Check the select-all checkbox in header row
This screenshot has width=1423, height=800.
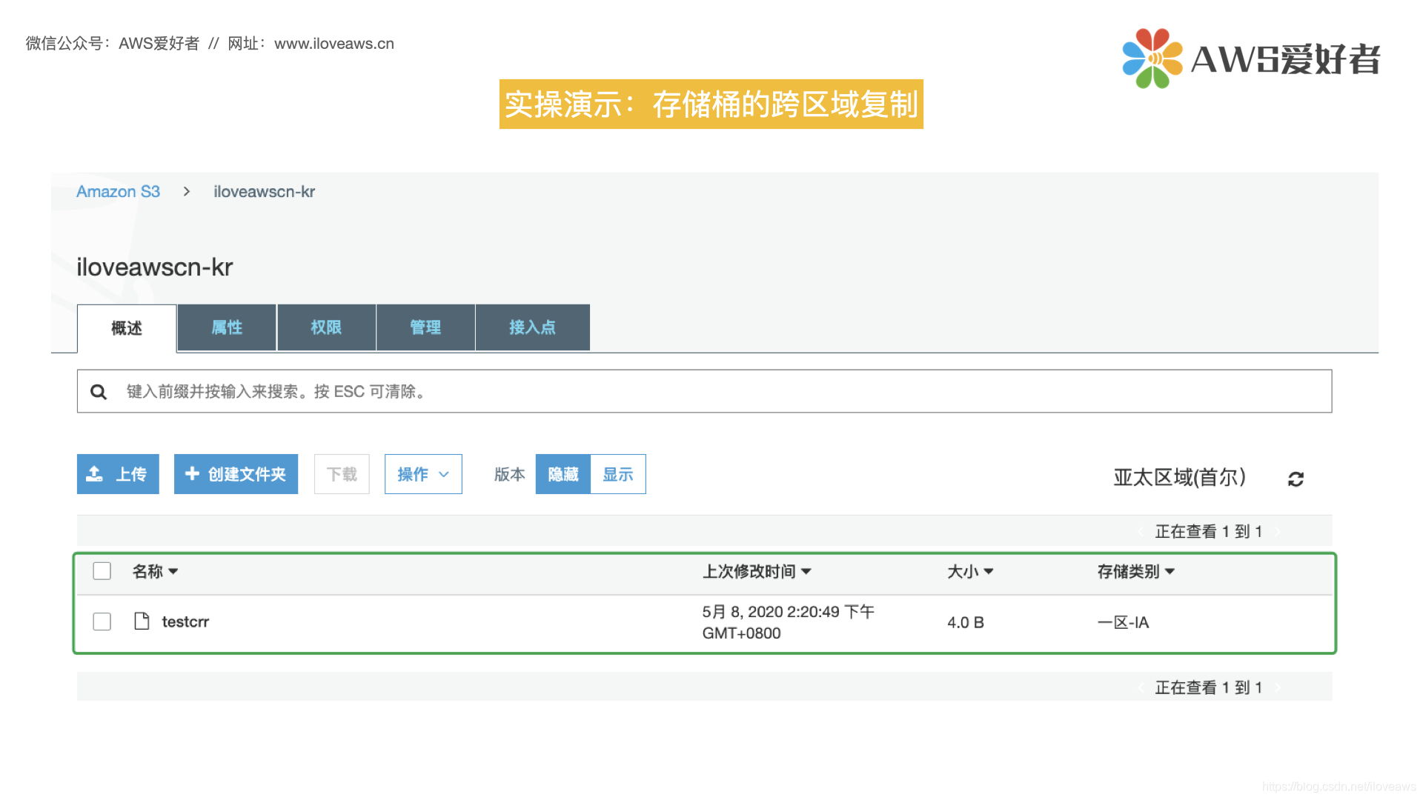tap(102, 571)
